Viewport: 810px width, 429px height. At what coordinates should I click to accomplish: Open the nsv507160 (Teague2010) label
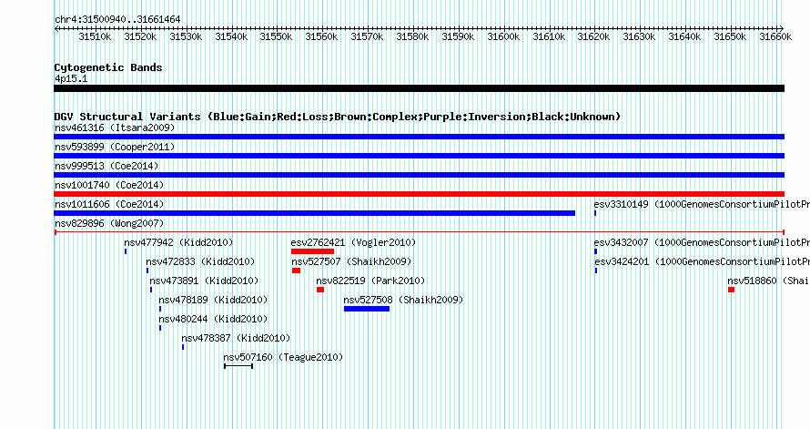284,357
